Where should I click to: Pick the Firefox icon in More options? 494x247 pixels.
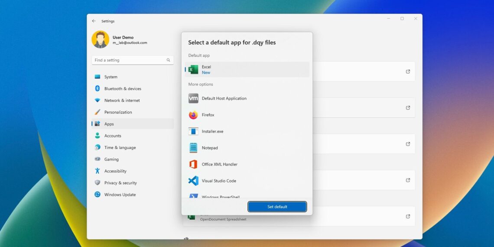(x=193, y=115)
